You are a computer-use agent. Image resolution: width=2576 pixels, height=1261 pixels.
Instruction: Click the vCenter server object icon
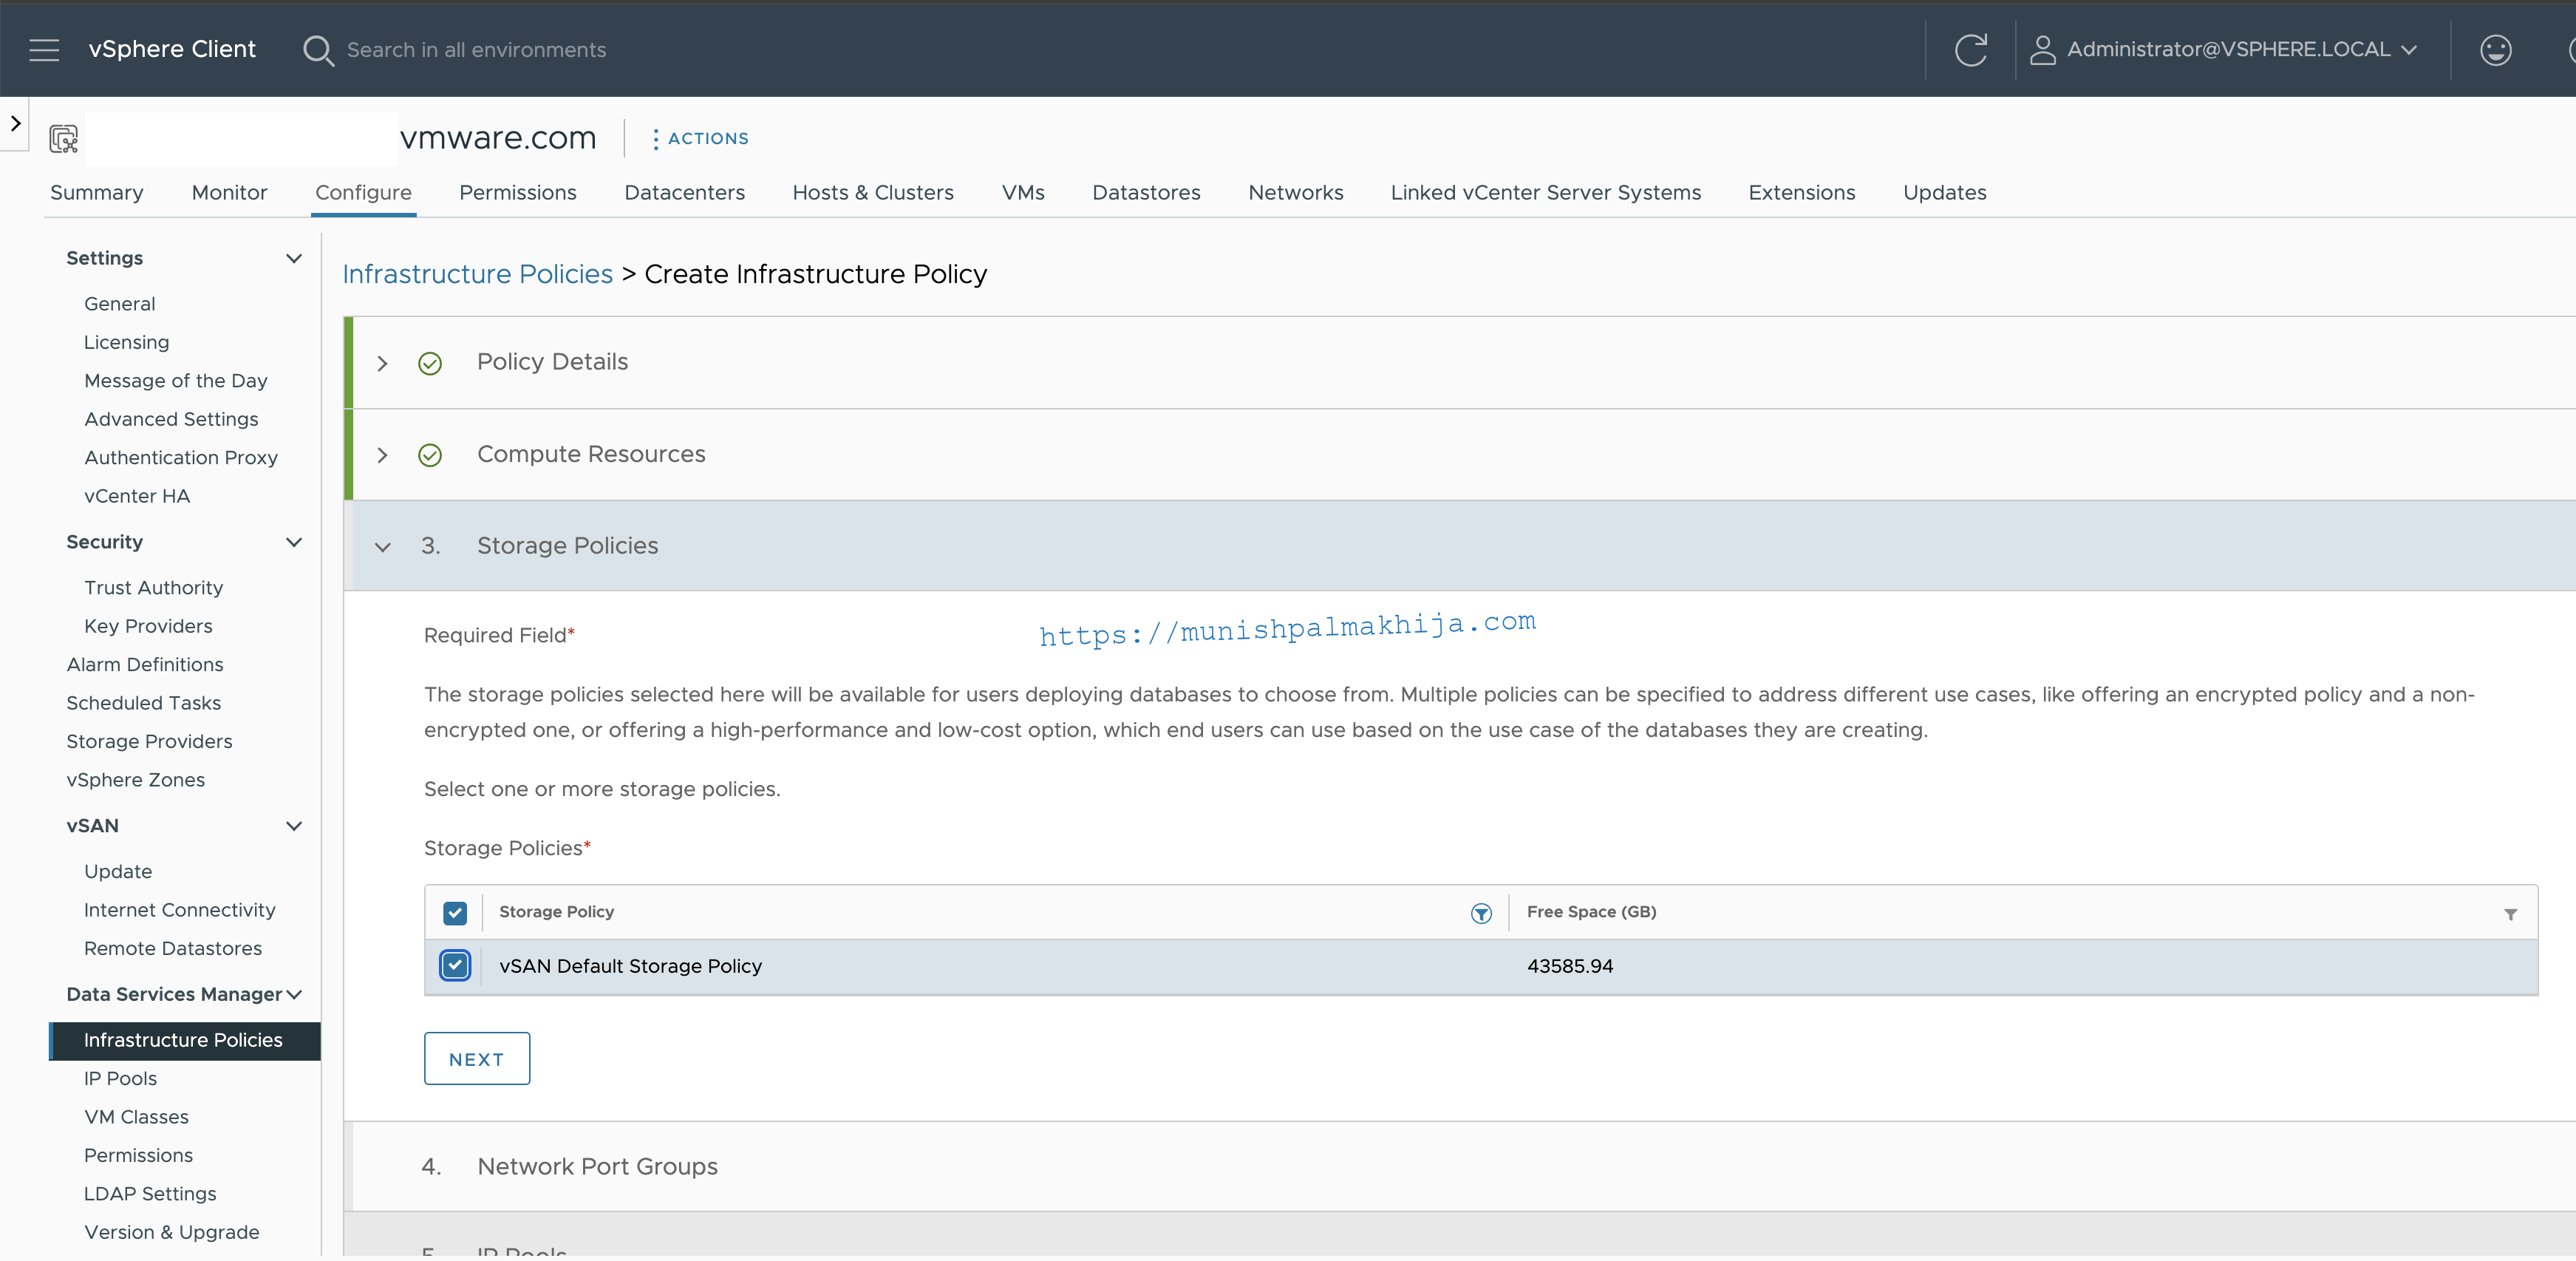[64, 138]
